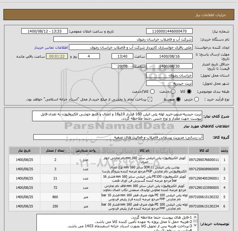This screenshot has height=231, width=238.
Task: Click the buyer name field شرکت آب و فاضلاب
Action: 123,39
